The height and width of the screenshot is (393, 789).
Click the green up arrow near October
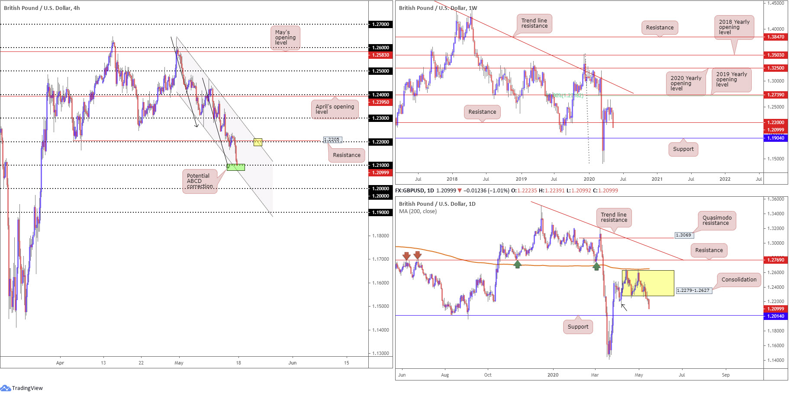point(517,264)
